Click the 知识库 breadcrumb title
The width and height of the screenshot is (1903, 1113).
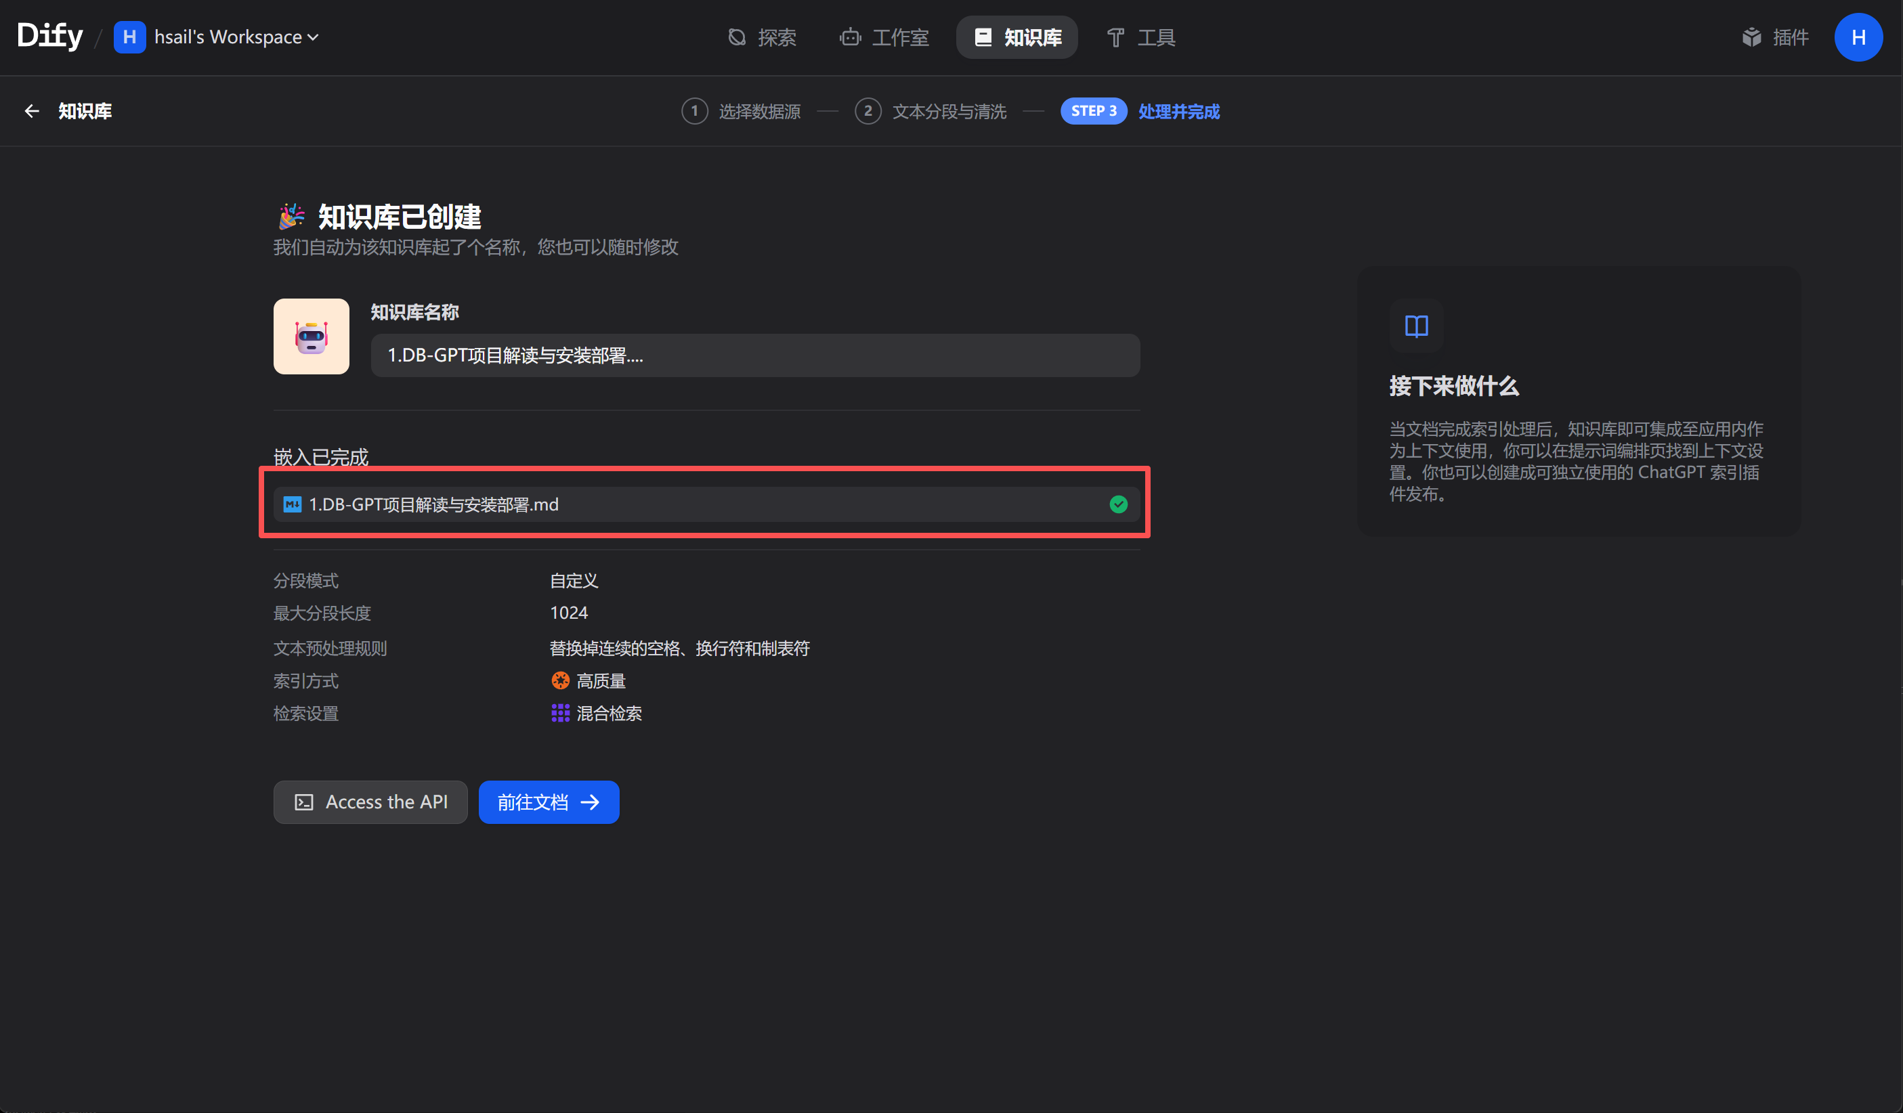click(85, 111)
